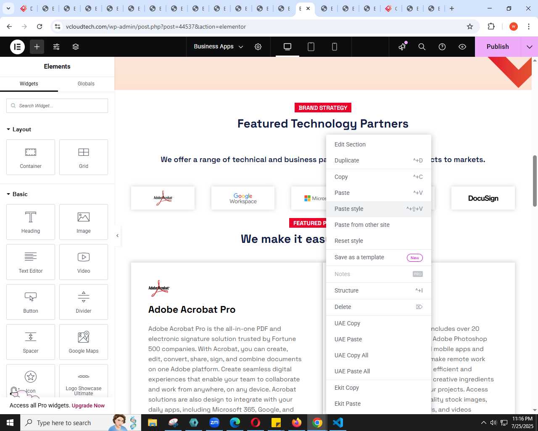This screenshot has width=538, height=431.
Task: Open File Explorer from taskbar
Action: coord(153,423)
